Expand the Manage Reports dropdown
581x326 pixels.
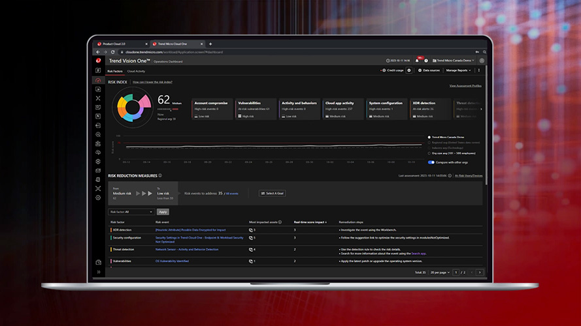point(458,70)
